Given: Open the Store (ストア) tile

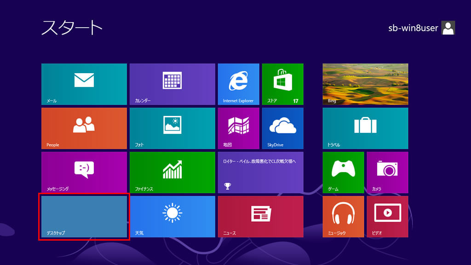Looking at the screenshot, I should 282,84.
